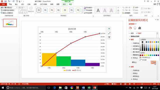
Task: Pick purple from standard colors row
Action: point(158,55)
